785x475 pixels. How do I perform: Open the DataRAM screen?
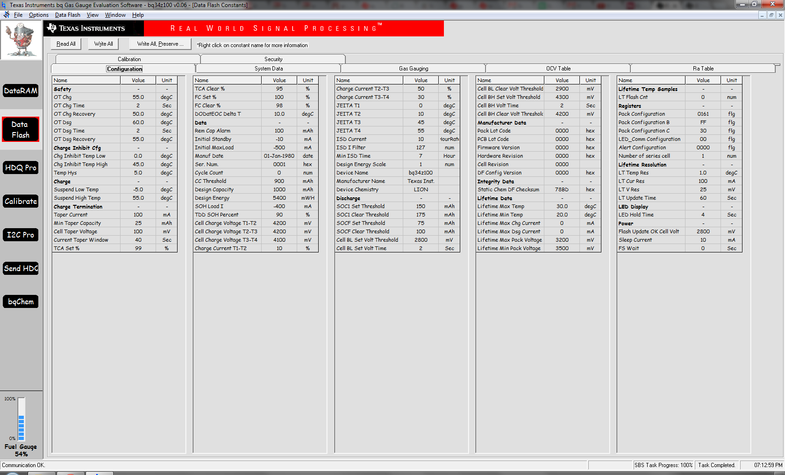21,91
